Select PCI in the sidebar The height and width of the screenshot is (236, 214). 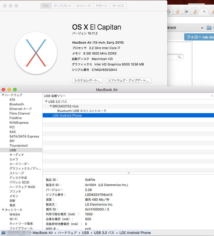coord(12,127)
